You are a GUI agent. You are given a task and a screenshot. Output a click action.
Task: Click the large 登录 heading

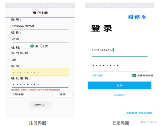[102, 28]
